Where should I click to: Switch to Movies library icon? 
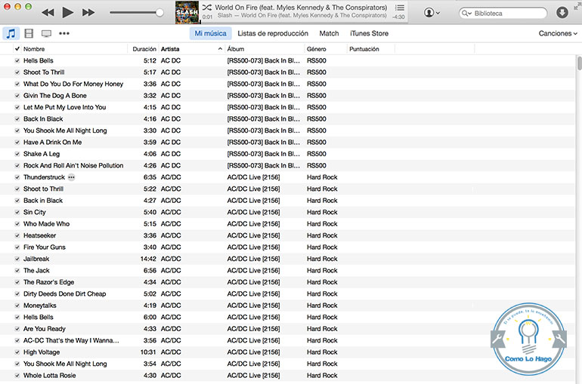pyautogui.click(x=29, y=33)
